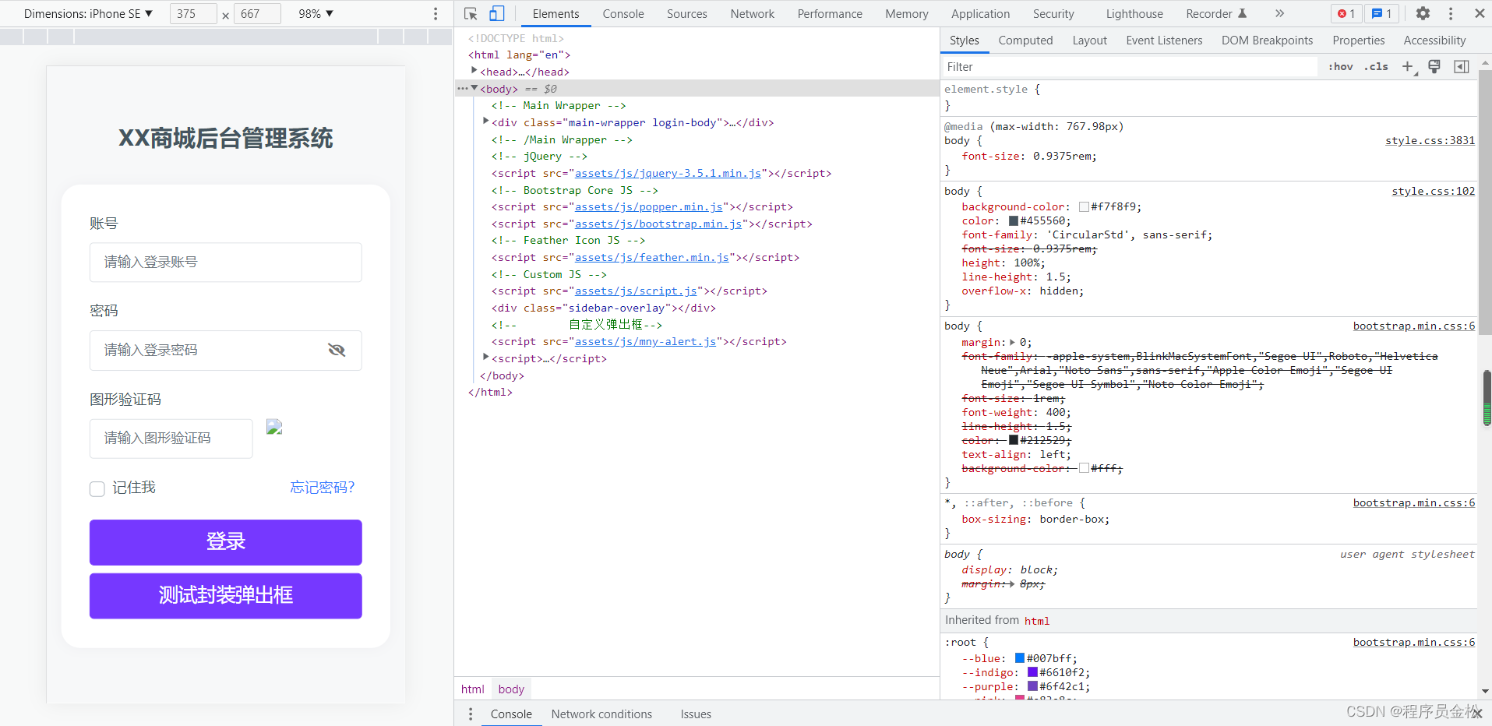The image size is (1492, 726).
Task: Click 忘记密码? link
Action: pos(322,488)
